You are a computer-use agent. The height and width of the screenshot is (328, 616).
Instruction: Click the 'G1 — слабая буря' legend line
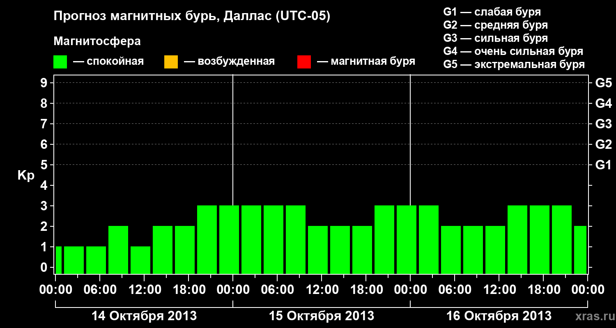[x=492, y=12]
